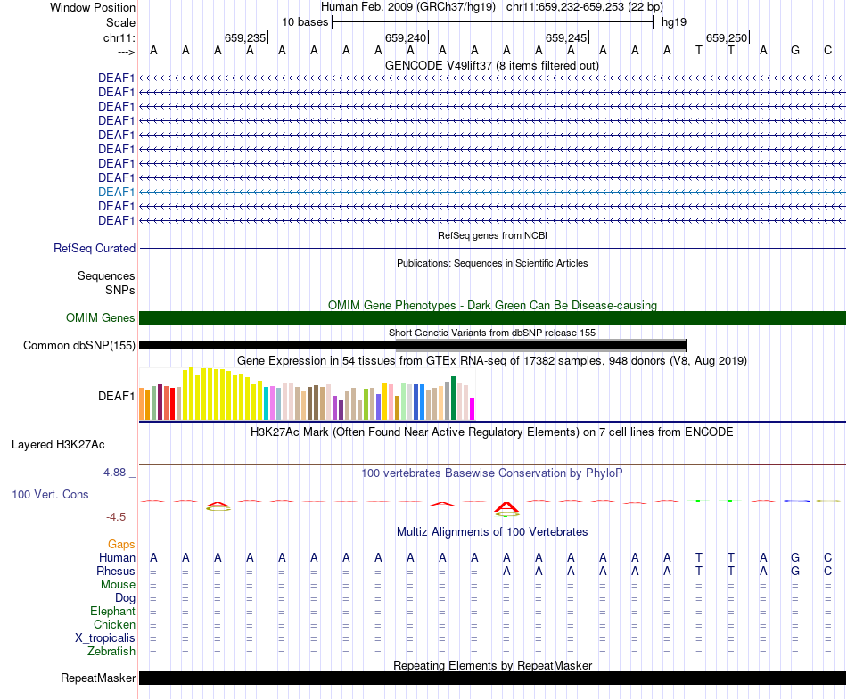Click the G base in Human alignment row
847x699 pixels.
click(x=795, y=557)
